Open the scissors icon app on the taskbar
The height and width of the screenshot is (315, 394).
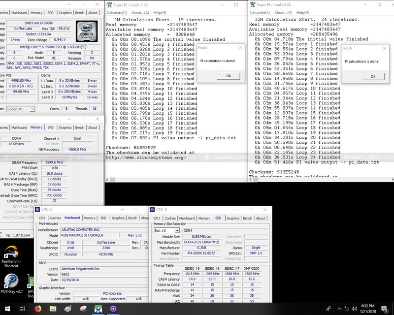[83, 309]
